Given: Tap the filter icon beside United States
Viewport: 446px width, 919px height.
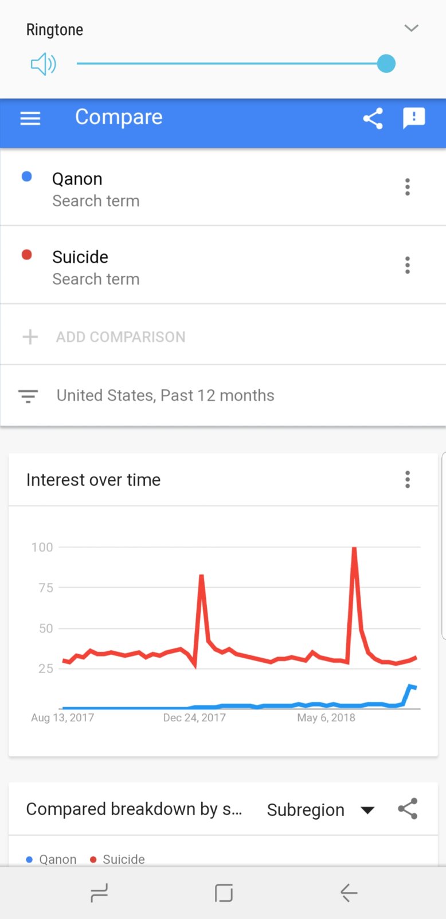Looking at the screenshot, I should pyautogui.click(x=28, y=396).
